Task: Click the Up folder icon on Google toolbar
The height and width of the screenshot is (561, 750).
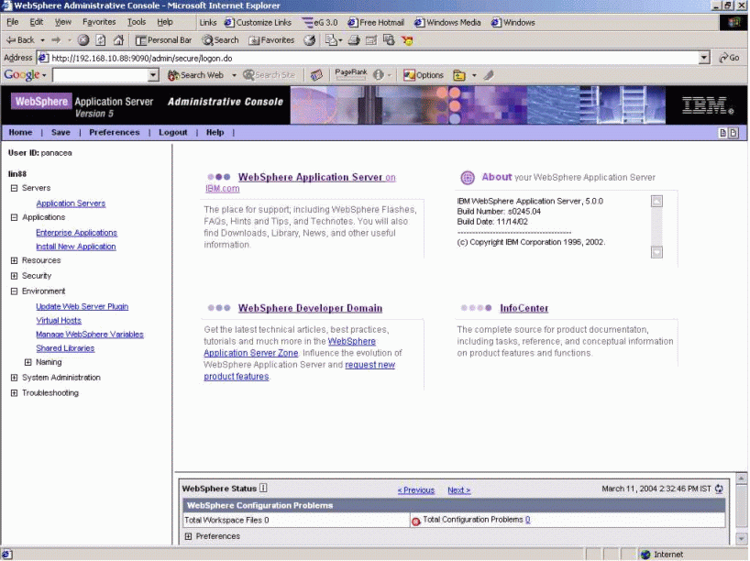Action: tap(459, 75)
